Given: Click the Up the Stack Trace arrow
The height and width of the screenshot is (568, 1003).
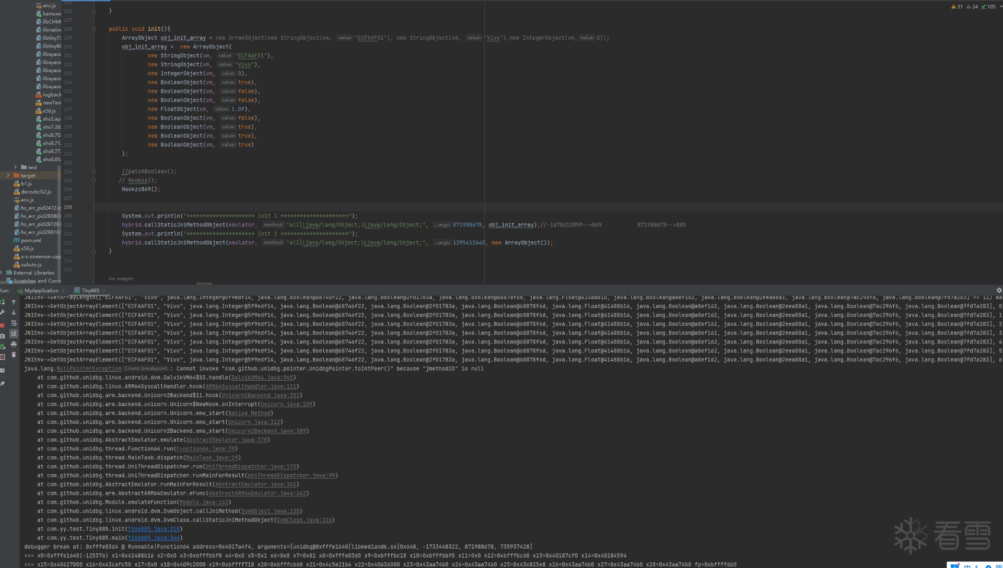Looking at the screenshot, I should coord(14,302).
